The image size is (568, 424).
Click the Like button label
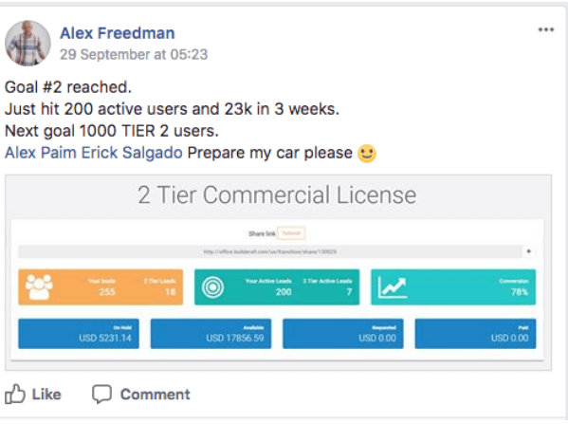46,395
